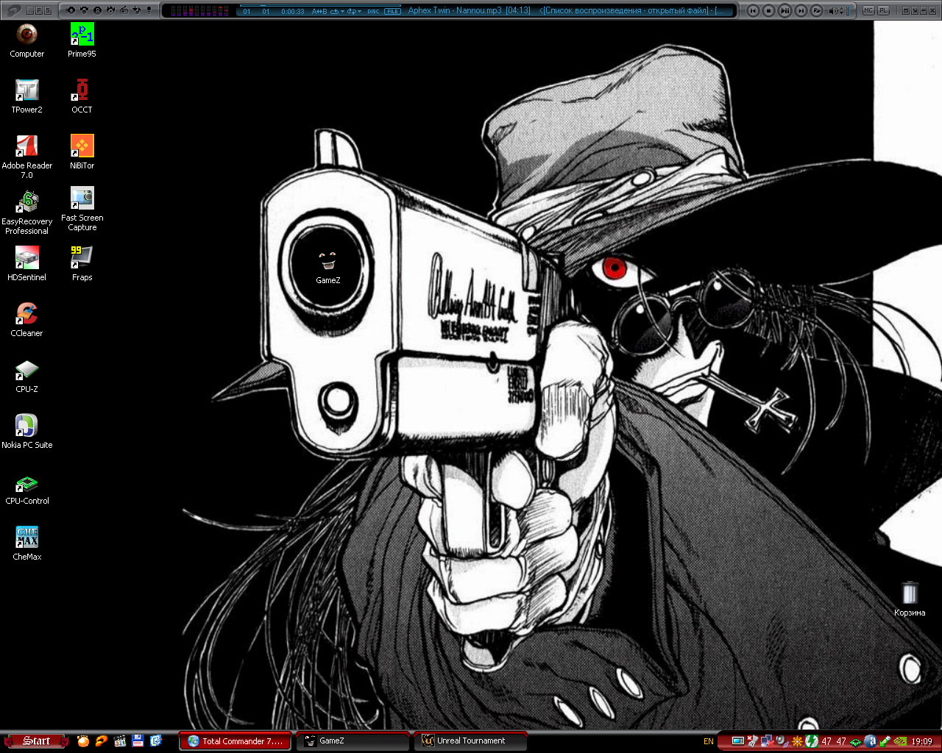Launch the Fraps shortcut
The image size is (942, 753).
[82, 264]
